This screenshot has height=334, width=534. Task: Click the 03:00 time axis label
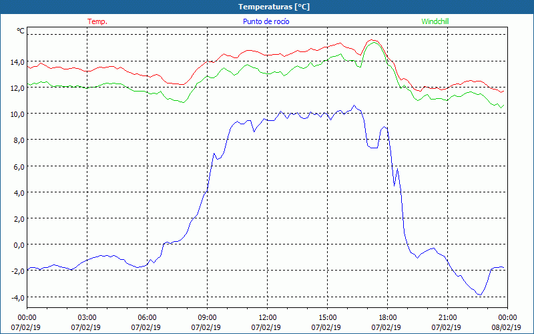(x=87, y=318)
